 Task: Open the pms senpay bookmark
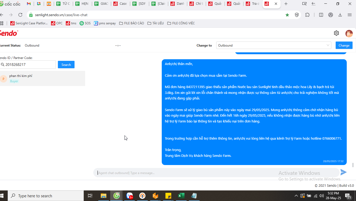[x=105, y=23]
